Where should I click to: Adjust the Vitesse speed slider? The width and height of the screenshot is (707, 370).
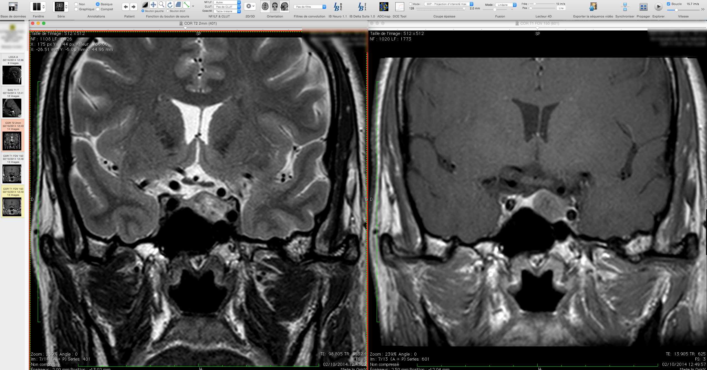[x=676, y=10]
